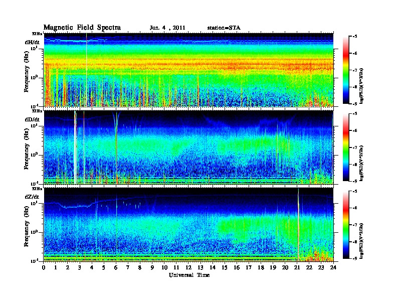
Task: Click hour "13" on the time axis
Action: 201,267
